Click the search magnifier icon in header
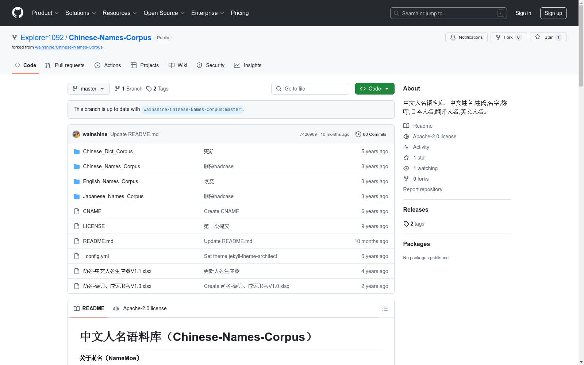Image resolution: width=584 pixels, height=365 pixels. pyautogui.click(x=396, y=13)
